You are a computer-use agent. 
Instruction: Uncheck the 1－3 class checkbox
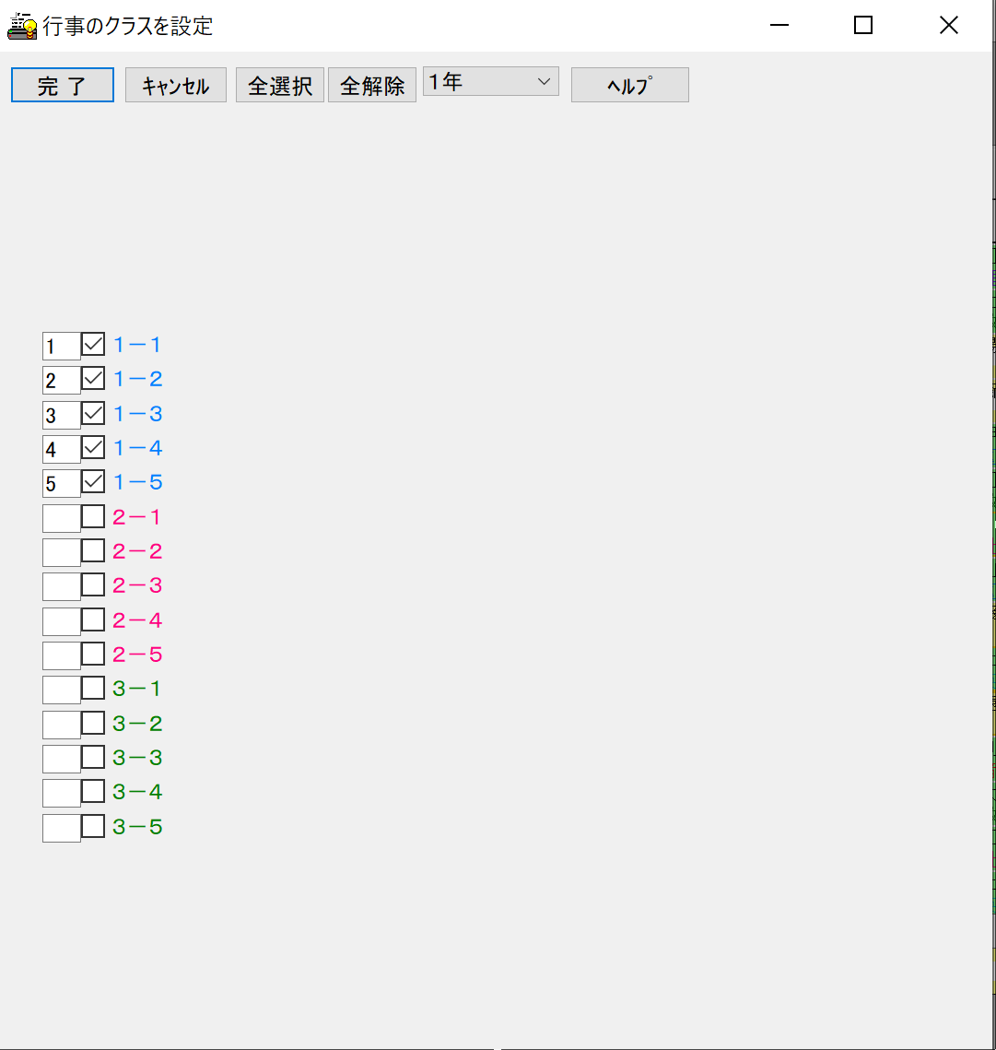click(x=93, y=413)
